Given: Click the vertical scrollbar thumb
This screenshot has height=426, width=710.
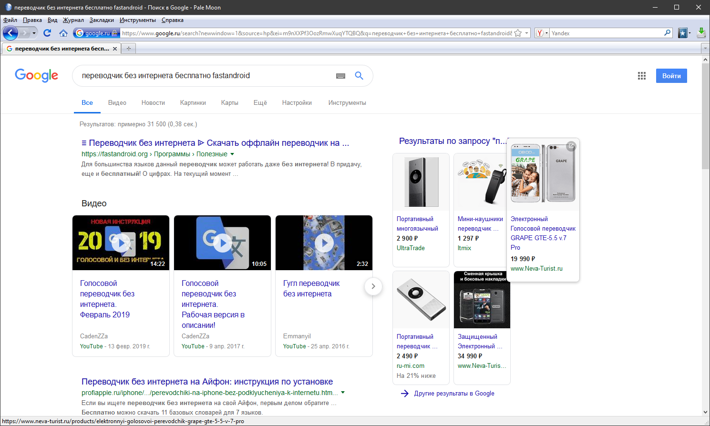Looking at the screenshot, I should [x=706, y=117].
